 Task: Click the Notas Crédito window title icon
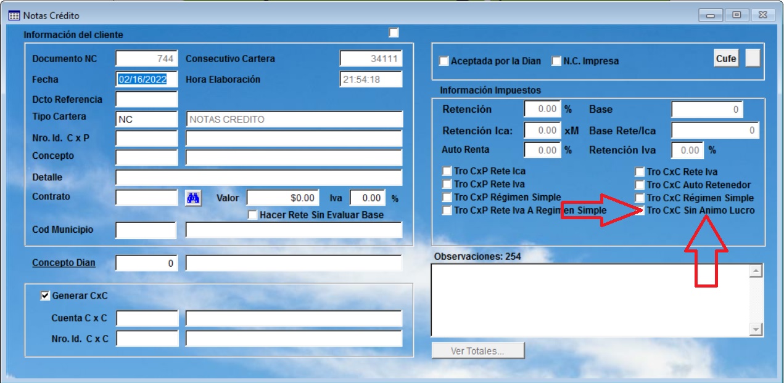(14, 15)
